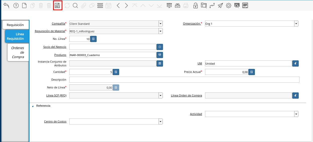Expand the Línea SCP (RfQ) dropdown
Viewport: 313px width, 142px height.
(161, 95)
